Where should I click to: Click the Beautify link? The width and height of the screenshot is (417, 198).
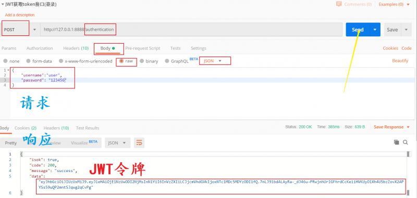click(x=400, y=61)
